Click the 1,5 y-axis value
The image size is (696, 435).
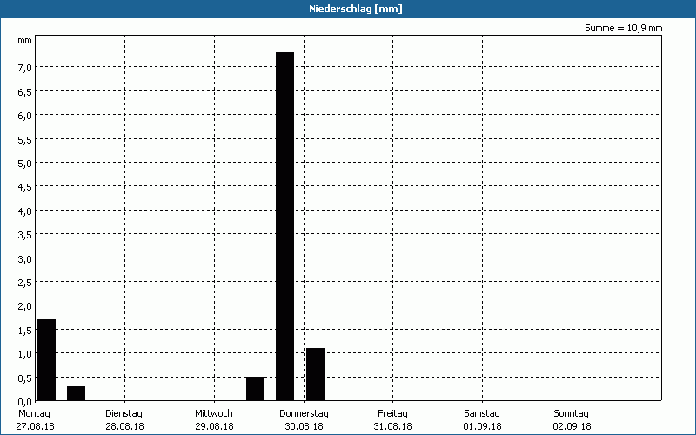coord(25,331)
